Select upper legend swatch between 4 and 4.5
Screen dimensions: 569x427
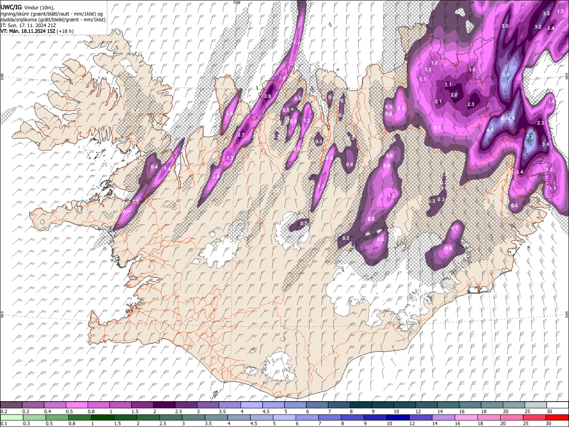tap(251, 405)
